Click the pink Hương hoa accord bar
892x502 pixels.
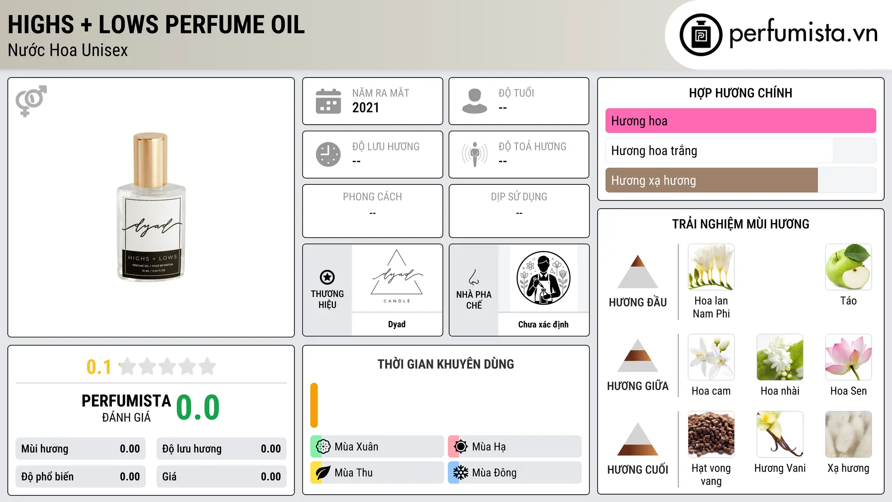coord(740,121)
